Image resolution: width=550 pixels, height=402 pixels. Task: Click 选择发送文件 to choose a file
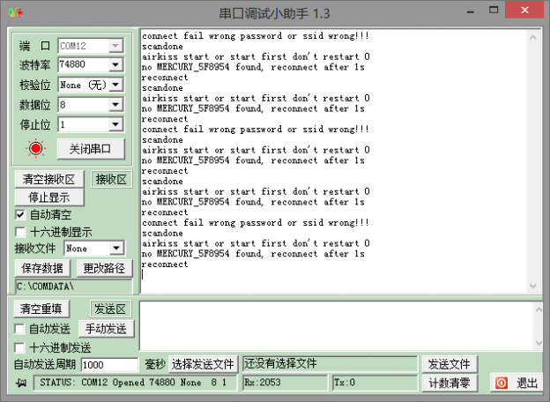tap(203, 364)
